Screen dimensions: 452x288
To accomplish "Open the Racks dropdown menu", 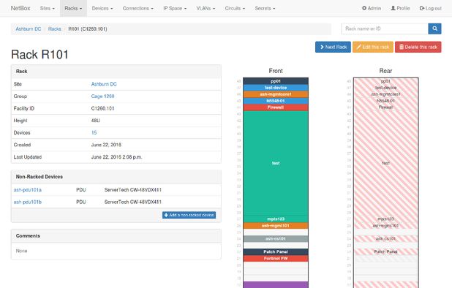I will pyautogui.click(x=73, y=8).
